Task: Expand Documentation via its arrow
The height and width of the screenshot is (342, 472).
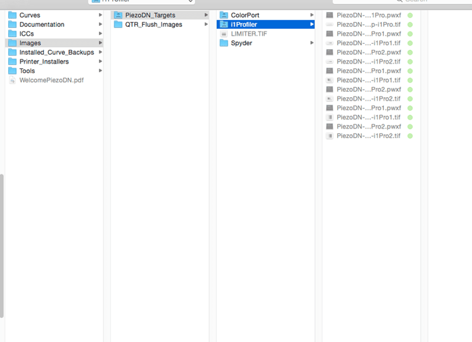Action: [x=101, y=24]
